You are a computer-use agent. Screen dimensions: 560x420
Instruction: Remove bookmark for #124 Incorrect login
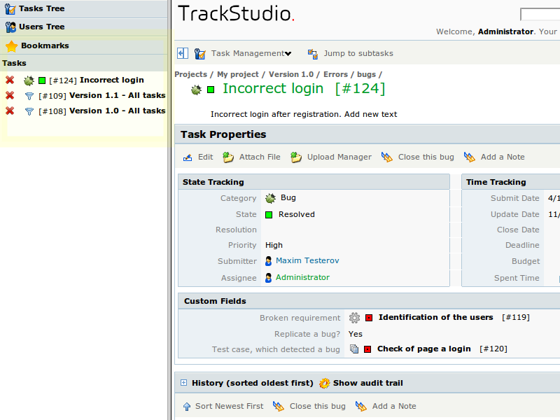tap(10, 80)
